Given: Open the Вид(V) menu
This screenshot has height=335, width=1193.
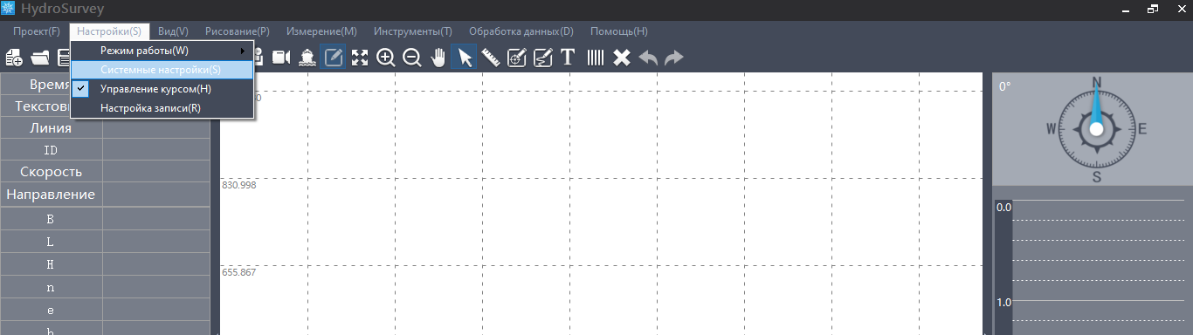Looking at the screenshot, I should (173, 31).
